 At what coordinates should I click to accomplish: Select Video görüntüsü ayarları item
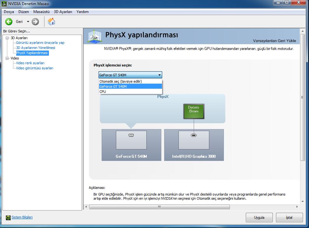coord(35,68)
